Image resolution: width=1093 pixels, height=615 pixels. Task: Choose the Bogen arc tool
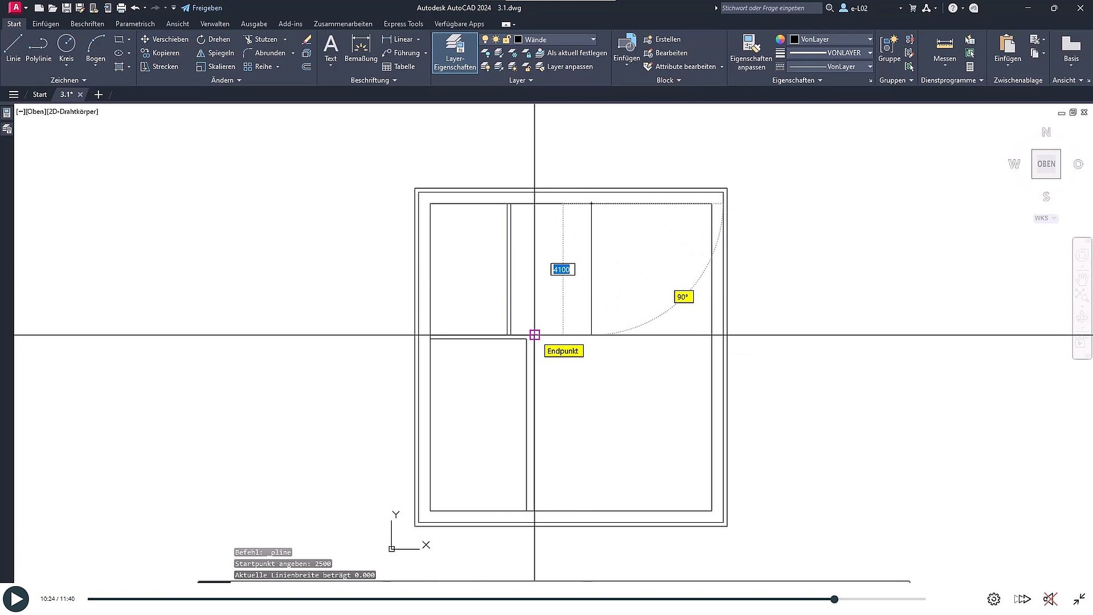tap(95, 48)
